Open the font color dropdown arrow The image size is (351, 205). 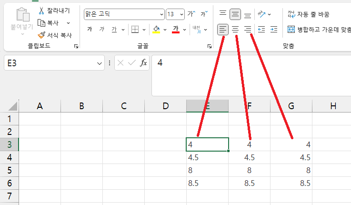(x=184, y=30)
